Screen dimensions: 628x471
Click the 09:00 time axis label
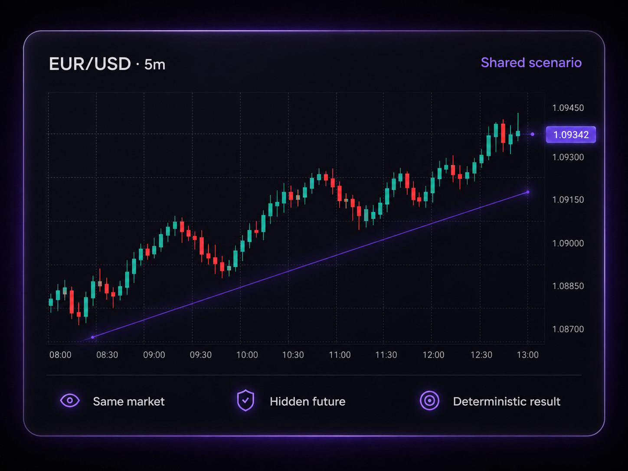tap(154, 355)
